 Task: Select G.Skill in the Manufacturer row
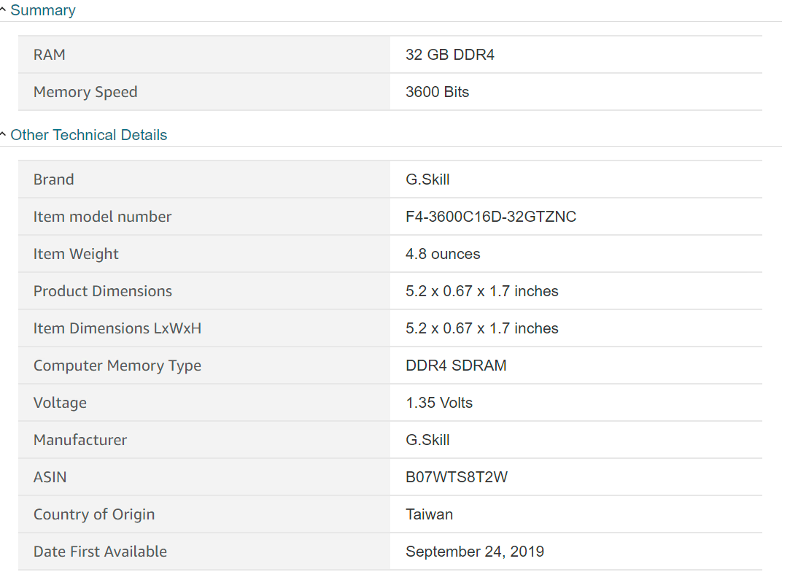[x=427, y=440]
